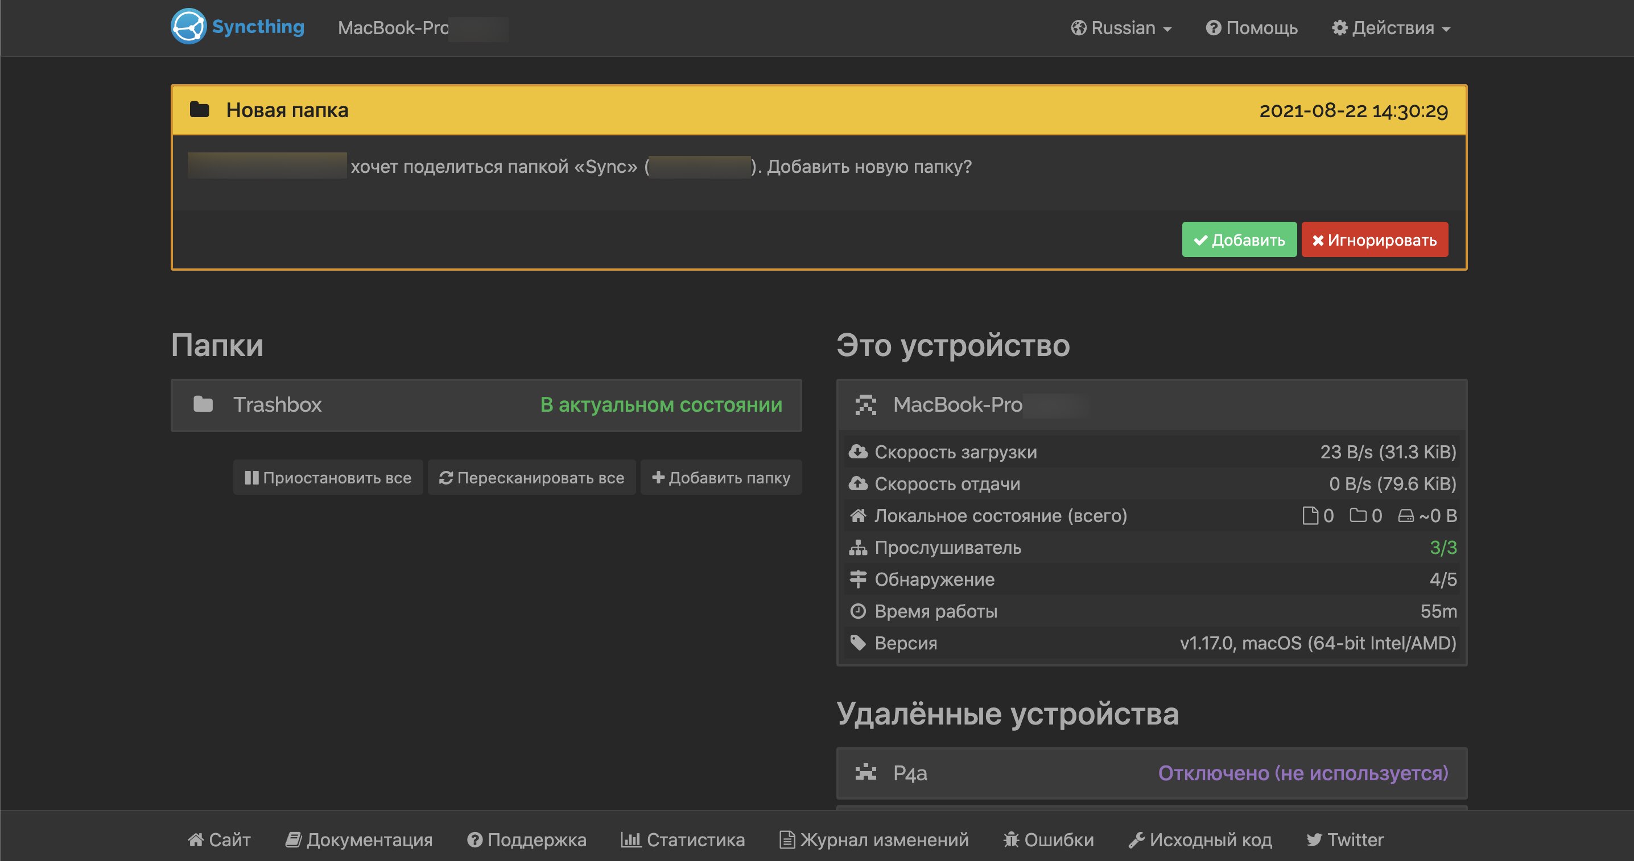Click the document icon beside Журнал изменений
Image resolution: width=1634 pixels, height=861 pixels.
[x=786, y=839]
